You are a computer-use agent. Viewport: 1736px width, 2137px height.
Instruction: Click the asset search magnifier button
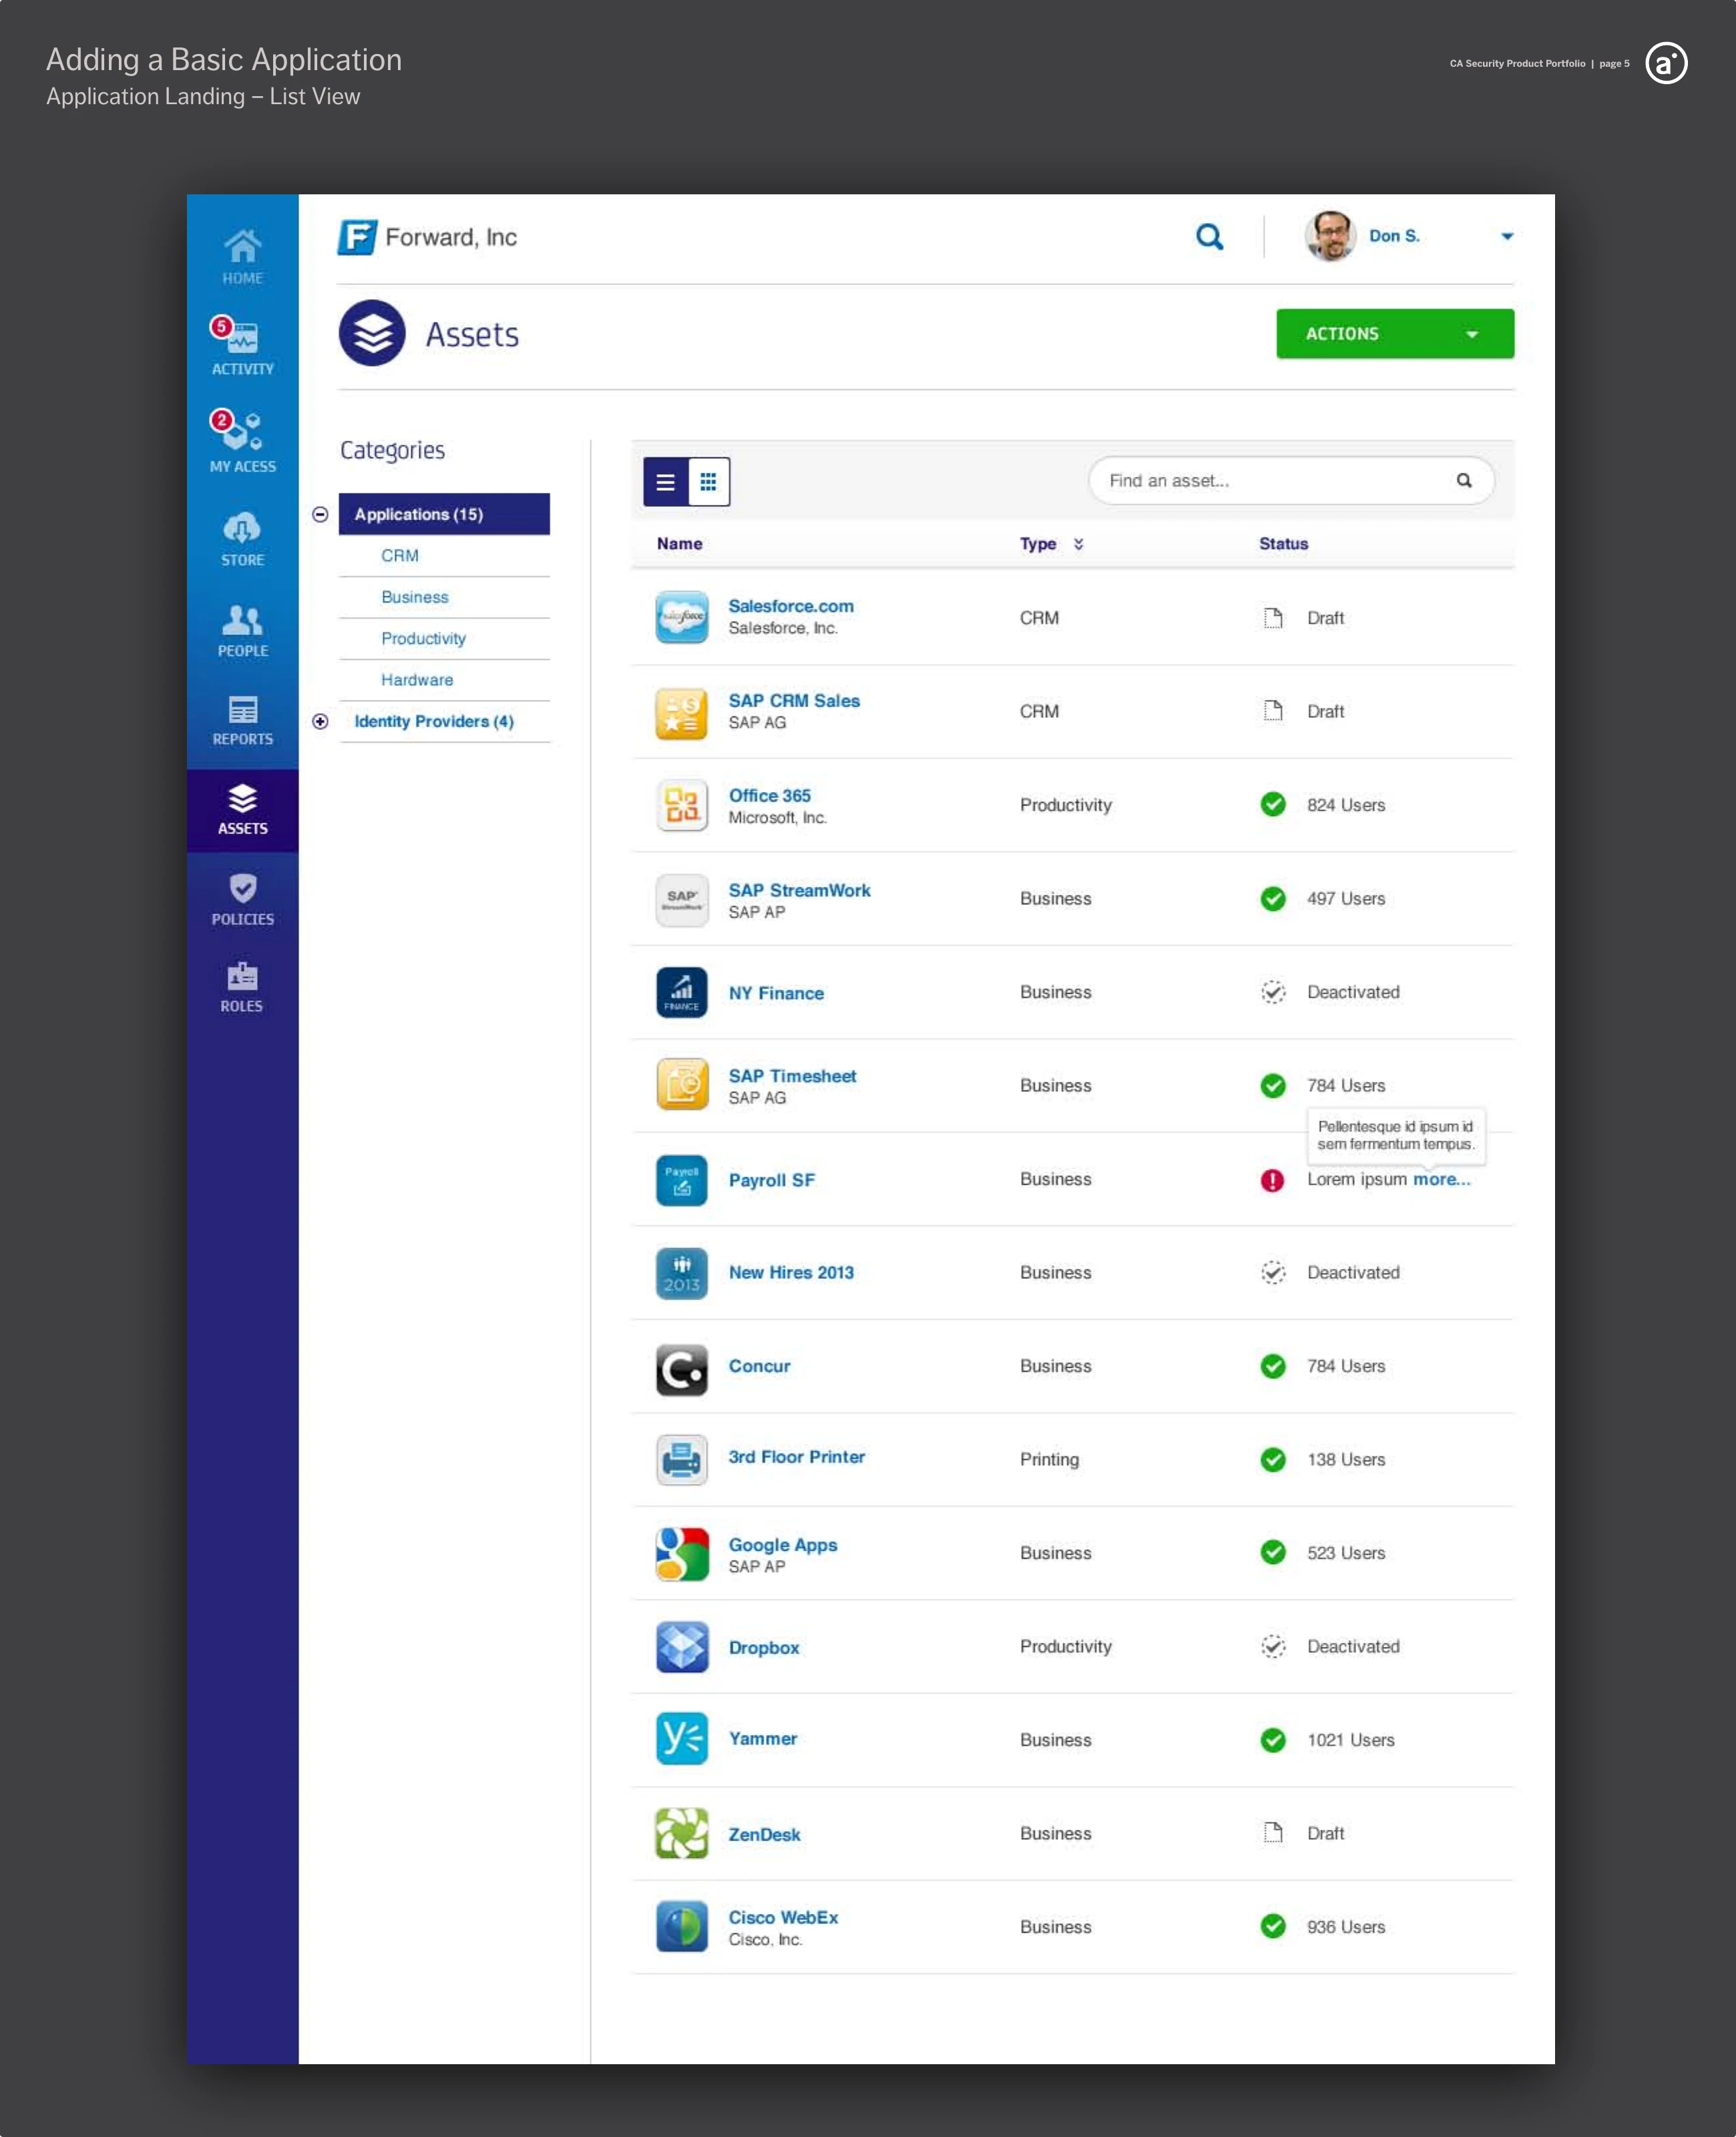click(1463, 481)
